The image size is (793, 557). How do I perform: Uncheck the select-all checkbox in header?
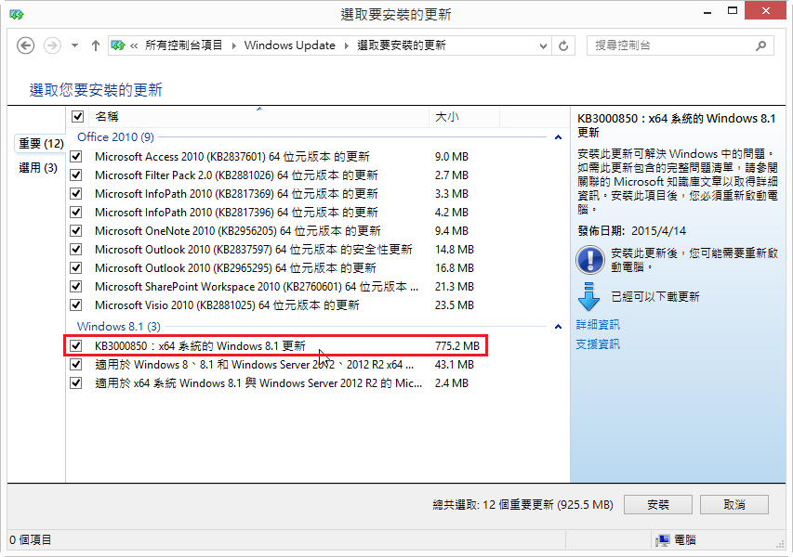coord(78,117)
